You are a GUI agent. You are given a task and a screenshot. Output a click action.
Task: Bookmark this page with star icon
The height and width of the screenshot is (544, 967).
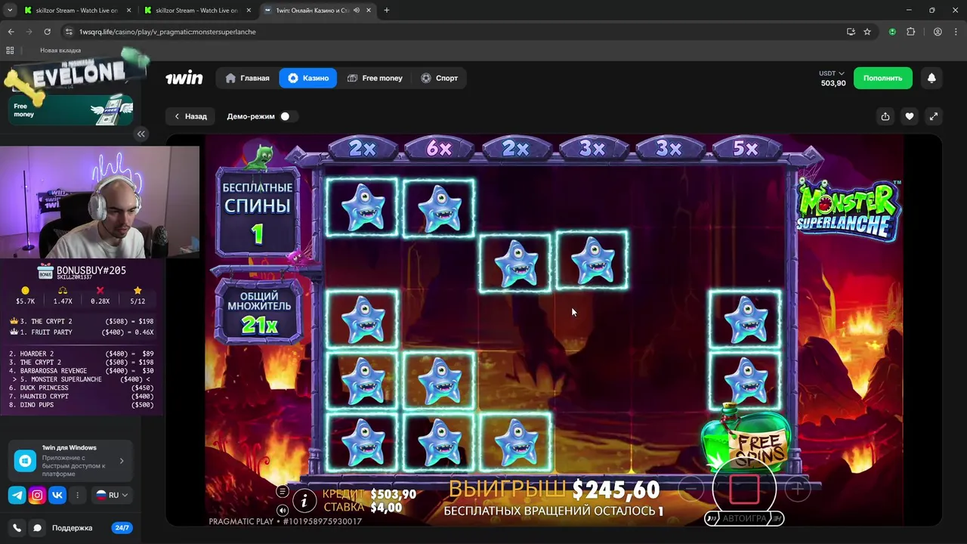pyautogui.click(x=867, y=32)
